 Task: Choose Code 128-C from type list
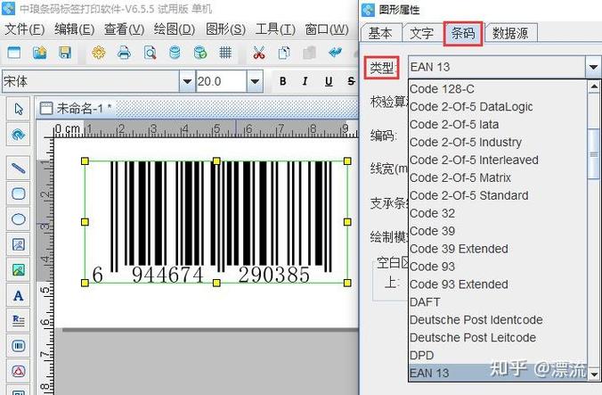coord(498,89)
